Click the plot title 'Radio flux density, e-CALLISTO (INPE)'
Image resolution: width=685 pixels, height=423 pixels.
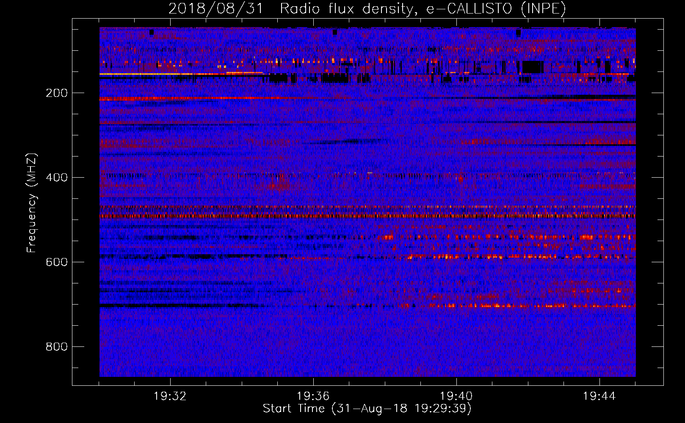(x=423, y=9)
